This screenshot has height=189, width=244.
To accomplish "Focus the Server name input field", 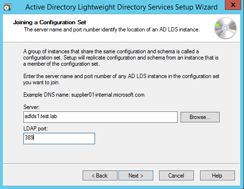I will (100, 117).
